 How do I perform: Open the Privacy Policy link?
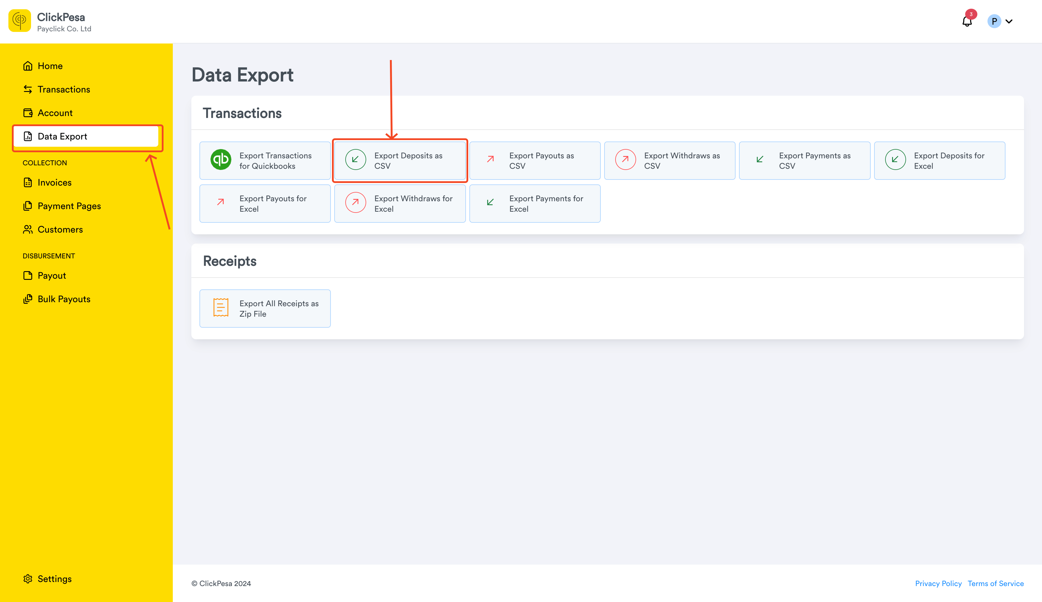[x=938, y=583]
